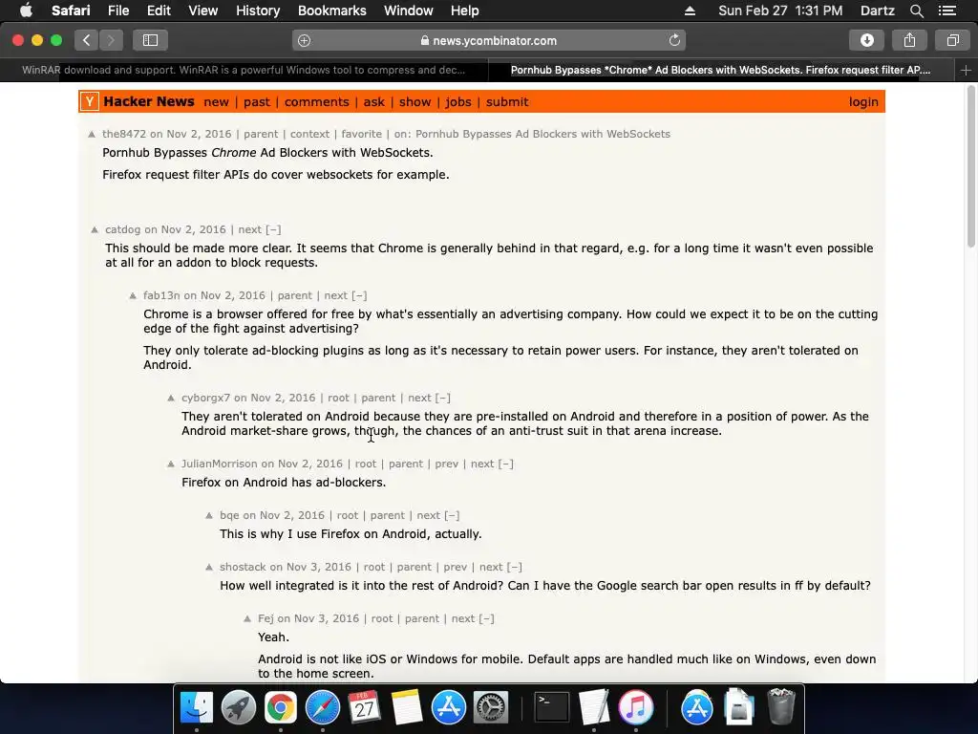Open 'Pornhub Bypasses Ad Blockers with WebSockets' story link
Image resolution: width=978 pixels, height=734 pixels.
coord(542,134)
